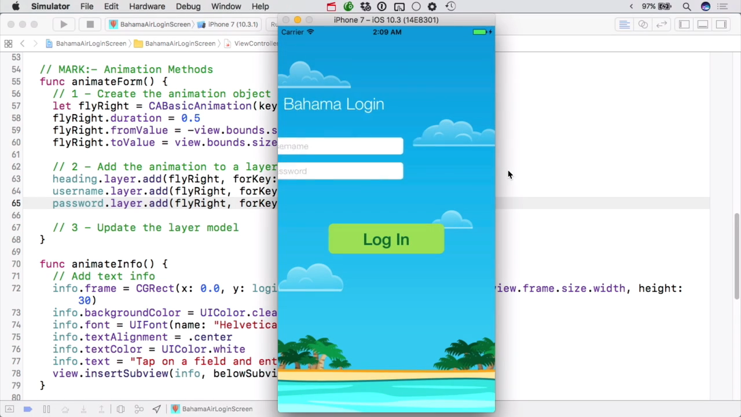Click the Username field in the simulator
The height and width of the screenshot is (417, 741).
coord(340,146)
